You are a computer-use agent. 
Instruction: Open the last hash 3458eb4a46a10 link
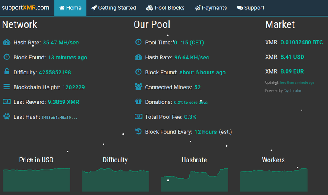click(59, 117)
